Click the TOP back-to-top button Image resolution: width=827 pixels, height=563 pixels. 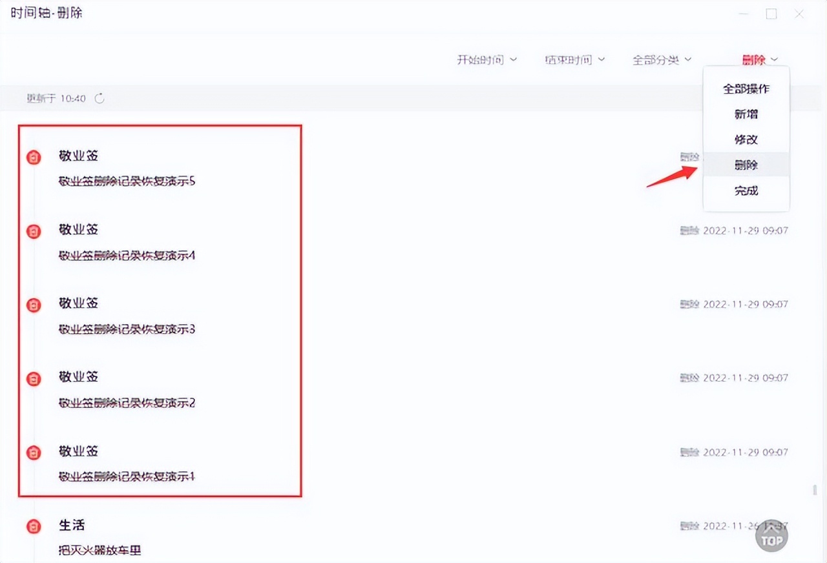click(771, 536)
